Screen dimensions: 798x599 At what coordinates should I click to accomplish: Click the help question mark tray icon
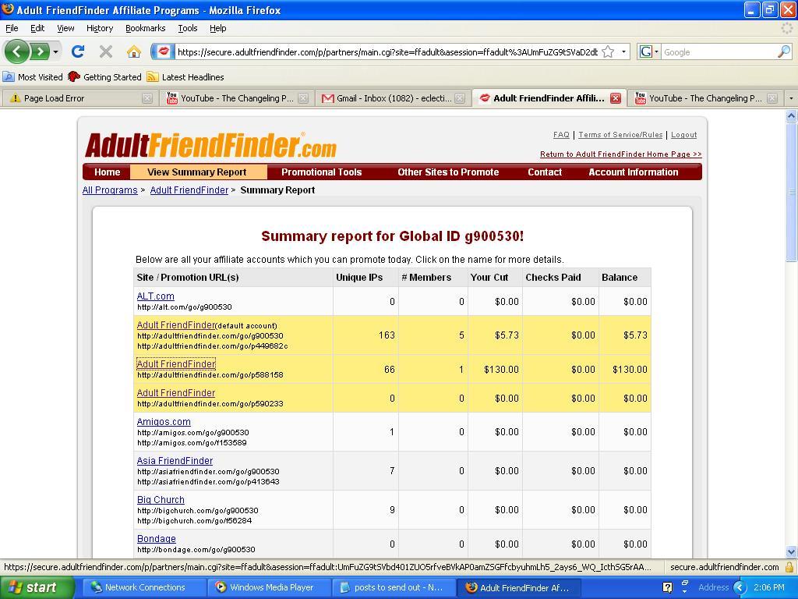click(x=668, y=587)
